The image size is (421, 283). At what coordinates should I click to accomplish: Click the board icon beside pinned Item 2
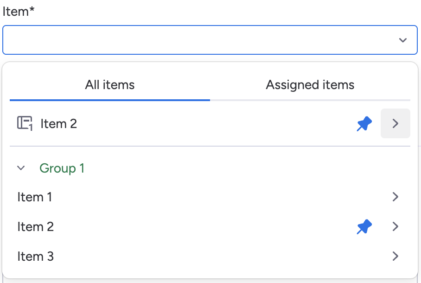(x=24, y=123)
